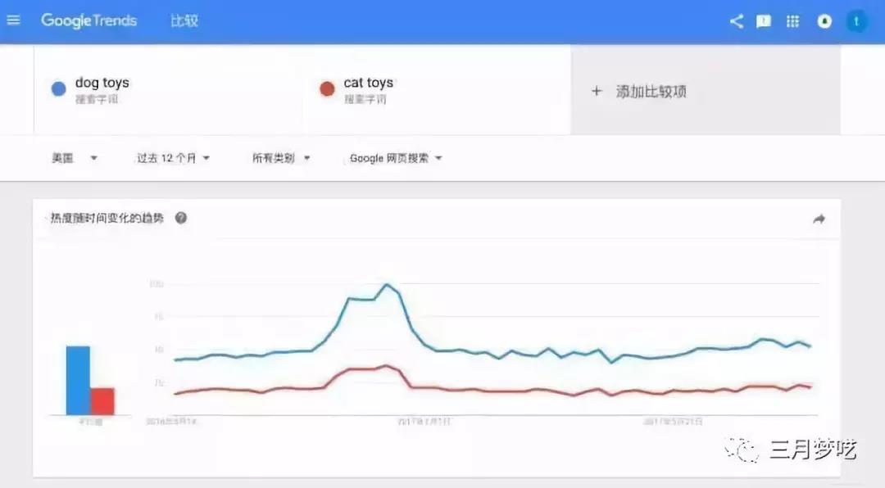
Task: Select the cat toys search term
Action: (369, 83)
